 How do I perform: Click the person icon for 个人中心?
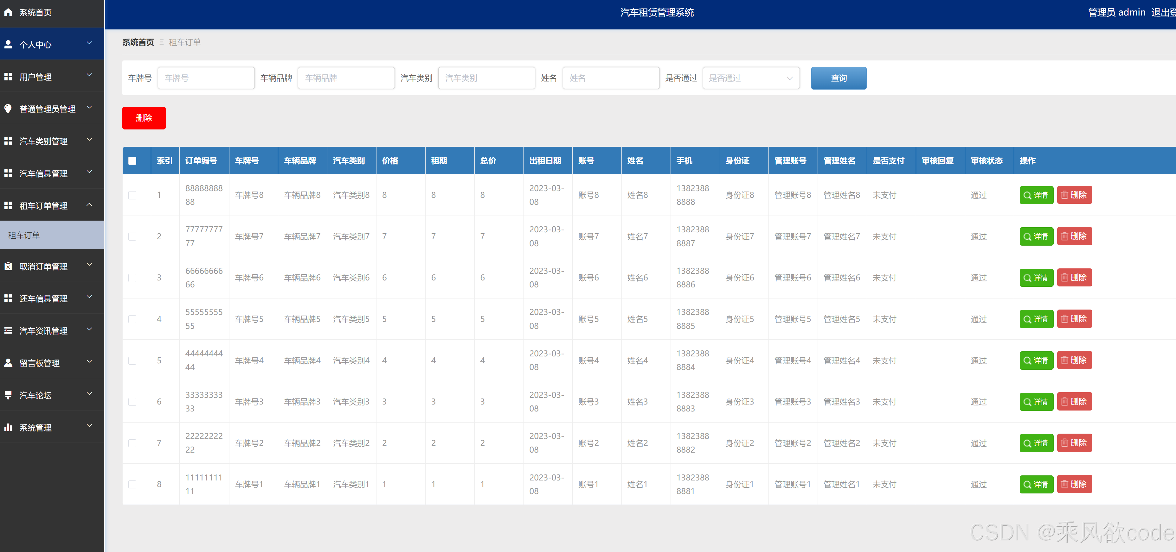pyautogui.click(x=8, y=44)
